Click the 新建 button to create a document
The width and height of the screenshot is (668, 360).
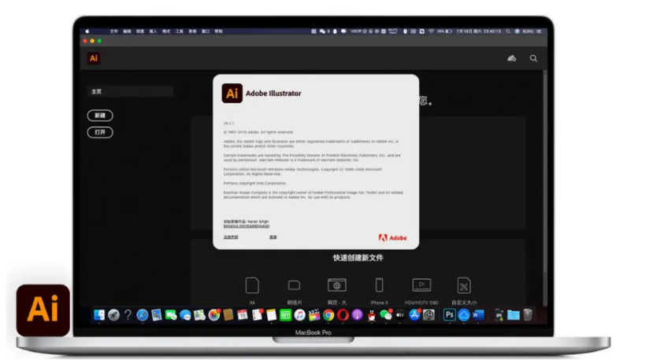tap(100, 116)
